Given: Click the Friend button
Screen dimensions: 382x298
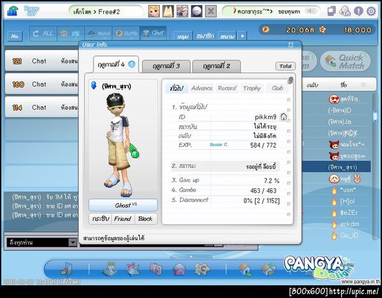Looking at the screenshot, I should click(123, 219).
